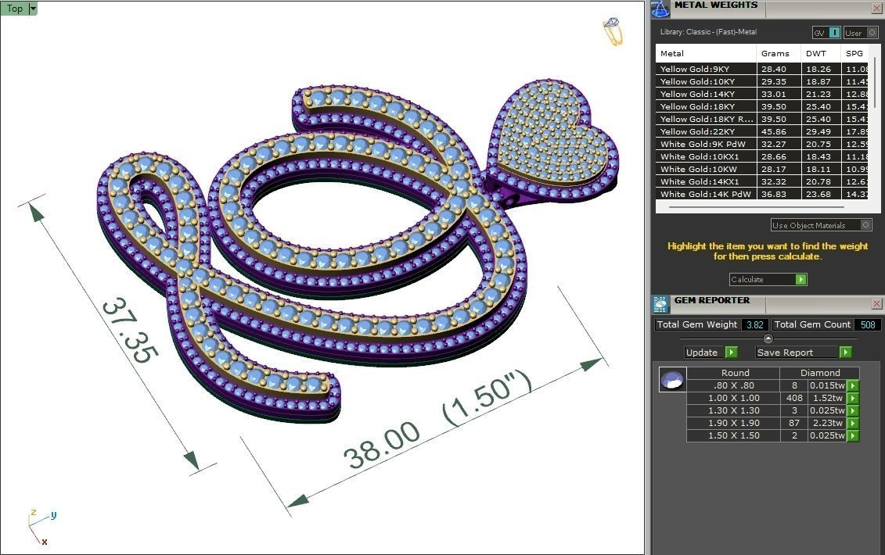This screenshot has width=885, height=555.
Task: Select the Yellow Gold:18KY row
Action: point(762,106)
